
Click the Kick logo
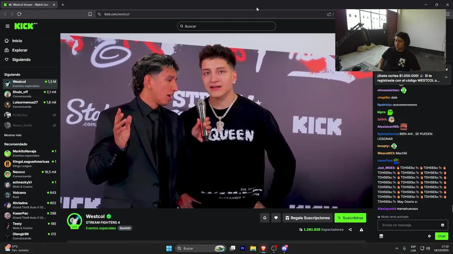click(x=25, y=26)
